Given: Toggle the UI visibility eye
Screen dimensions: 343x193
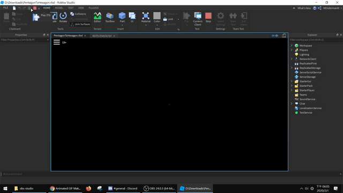Looking at the screenshot, I should coord(275,35).
